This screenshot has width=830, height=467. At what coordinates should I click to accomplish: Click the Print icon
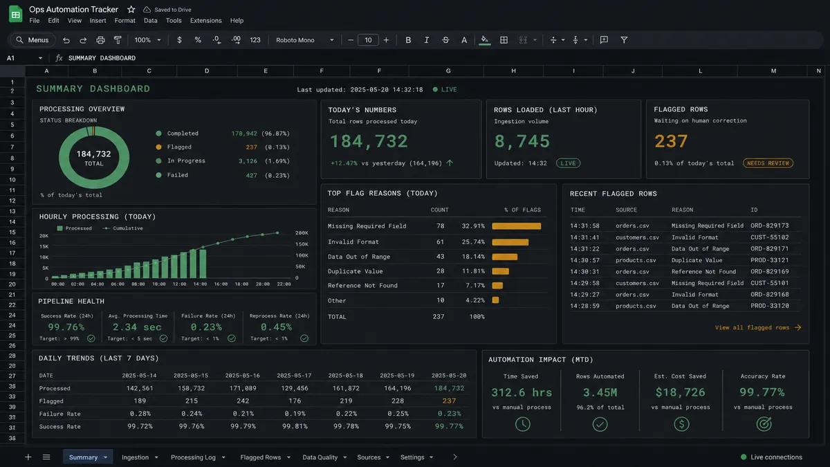tap(100, 40)
